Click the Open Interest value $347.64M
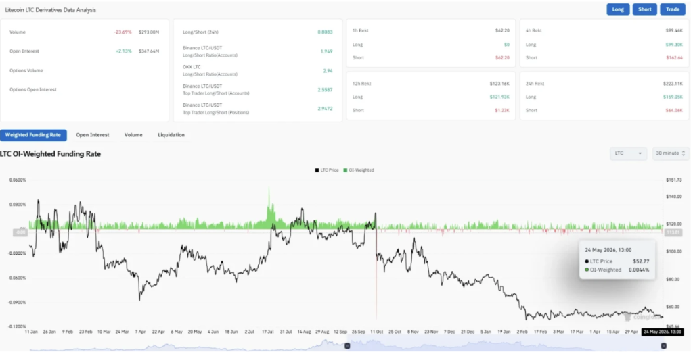The width and height of the screenshot is (693, 352). tap(149, 51)
